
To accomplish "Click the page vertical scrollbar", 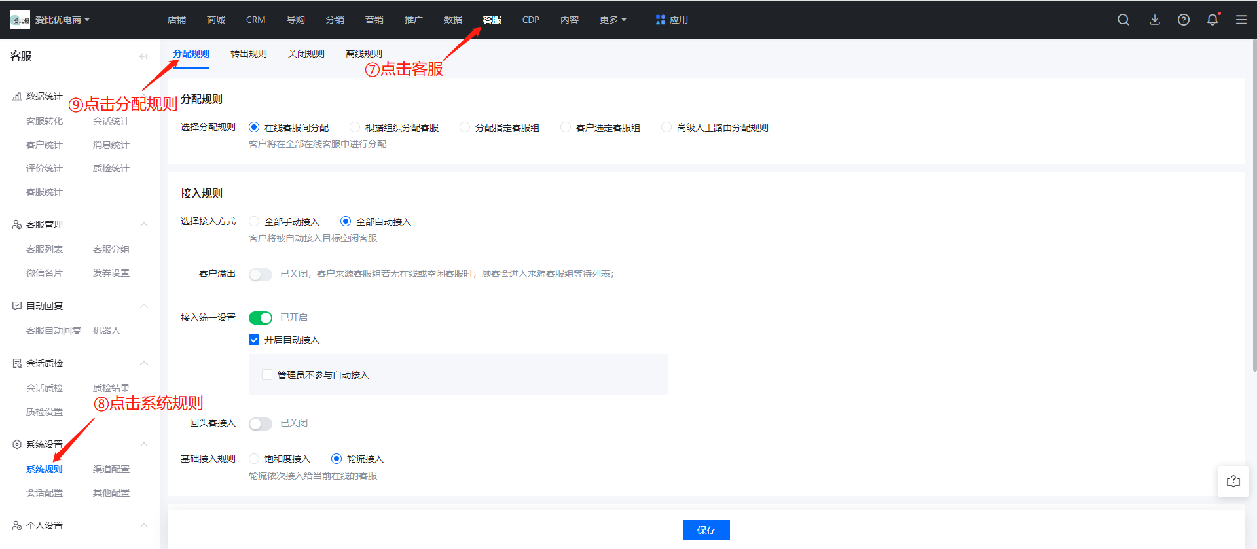I will pyautogui.click(x=1254, y=206).
